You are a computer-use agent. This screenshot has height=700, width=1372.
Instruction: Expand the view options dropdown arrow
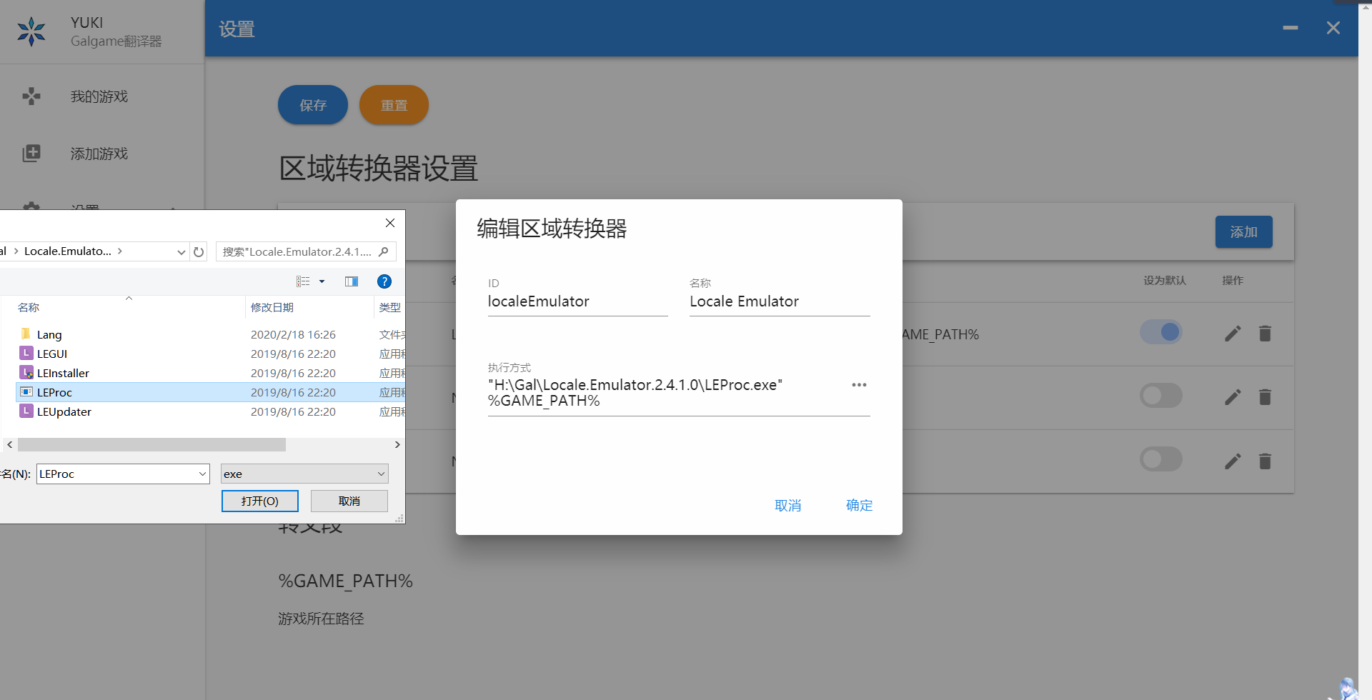322,281
